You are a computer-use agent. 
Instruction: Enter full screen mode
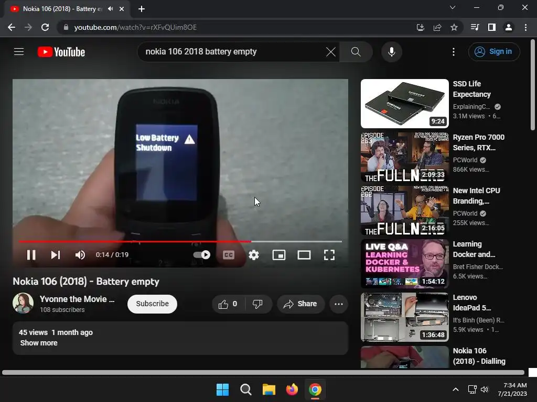click(329, 255)
